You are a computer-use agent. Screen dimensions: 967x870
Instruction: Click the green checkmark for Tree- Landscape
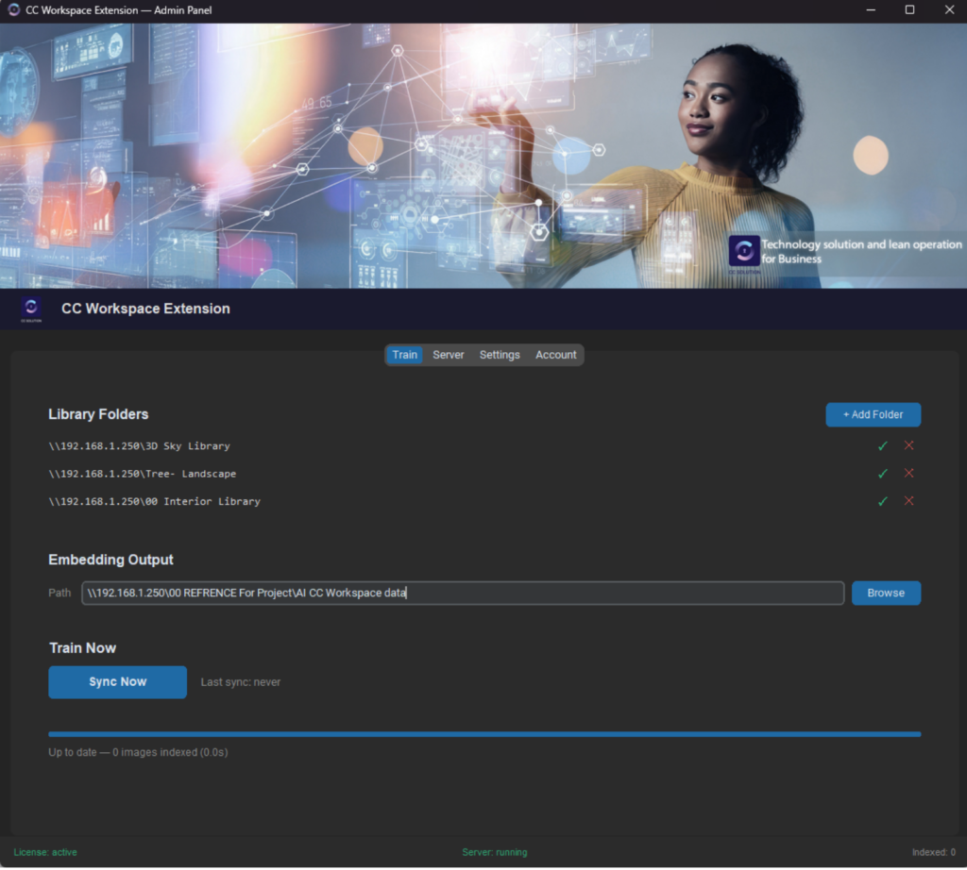tap(882, 474)
